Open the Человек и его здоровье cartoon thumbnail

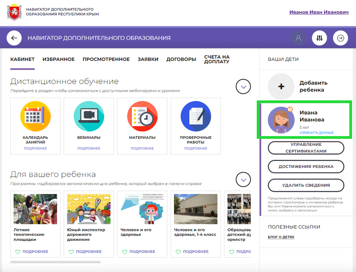[142, 209]
